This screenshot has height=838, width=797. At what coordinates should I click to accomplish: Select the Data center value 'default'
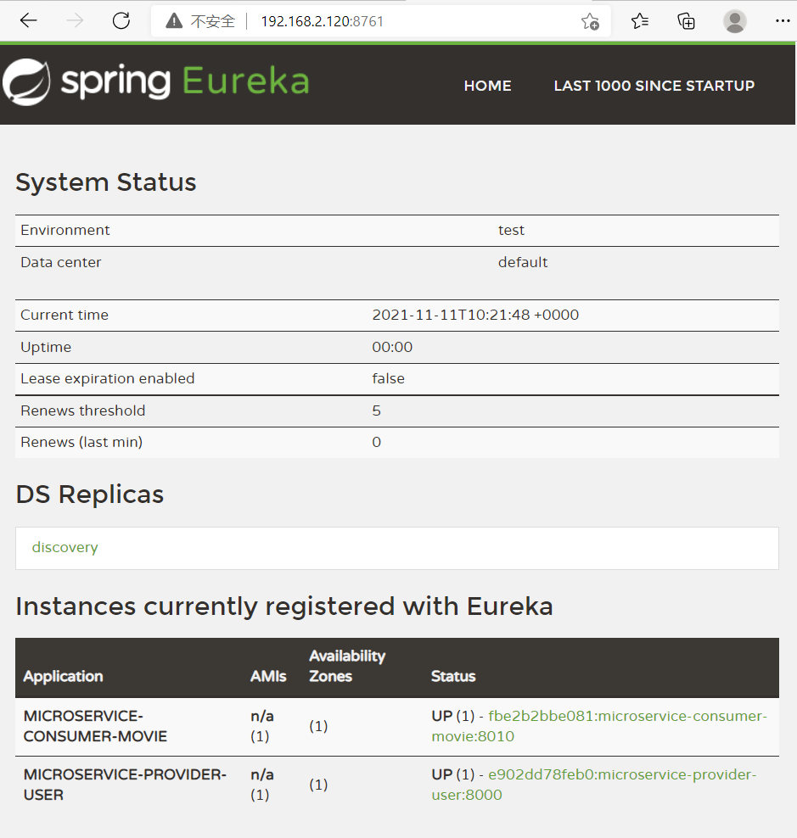coord(523,262)
